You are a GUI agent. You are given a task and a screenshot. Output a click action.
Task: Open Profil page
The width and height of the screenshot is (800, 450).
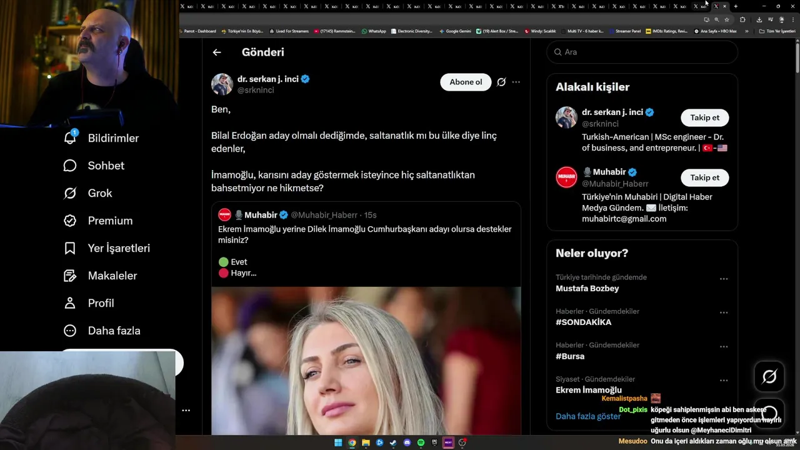pyautogui.click(x=89, y=303)
